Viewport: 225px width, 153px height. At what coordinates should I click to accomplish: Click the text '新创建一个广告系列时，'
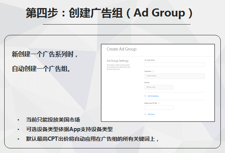45,54
